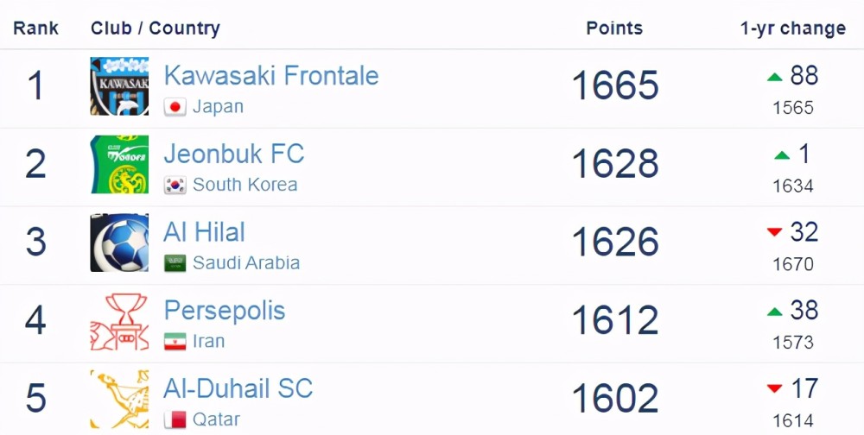Image resolution: width=864 pixels, height=435 pixels.
Task: Sort by the Points column header
Action: 614,28
